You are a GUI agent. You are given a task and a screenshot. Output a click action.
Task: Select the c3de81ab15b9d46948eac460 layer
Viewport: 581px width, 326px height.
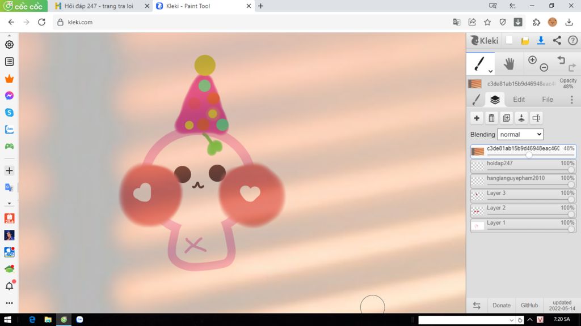(523, 151)
